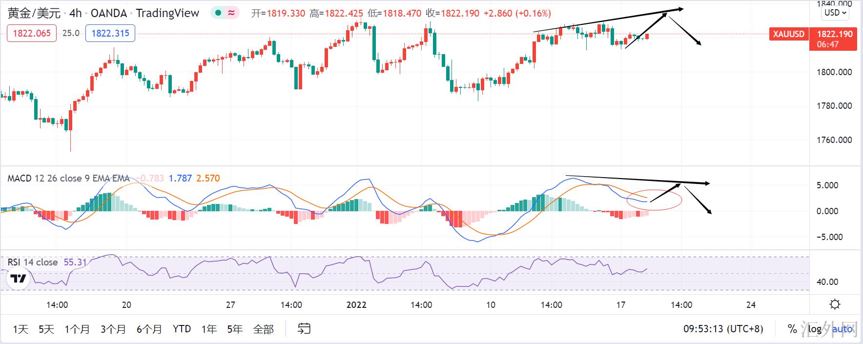
Task: Click the blue buy price 1822.315
Action: click(x=110, y=33)
